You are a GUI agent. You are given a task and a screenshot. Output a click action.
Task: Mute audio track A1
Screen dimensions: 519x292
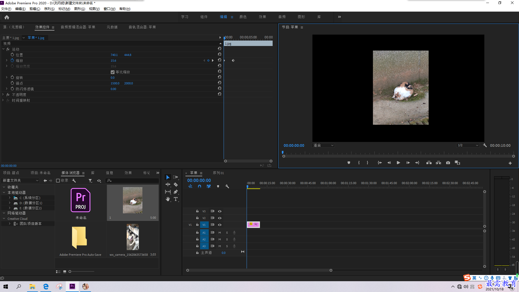[x=220, y=233]
